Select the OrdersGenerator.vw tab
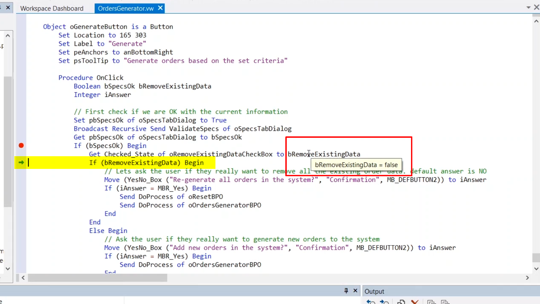The height and width of the screenshot is (304, 540). [x=126, y=8]
